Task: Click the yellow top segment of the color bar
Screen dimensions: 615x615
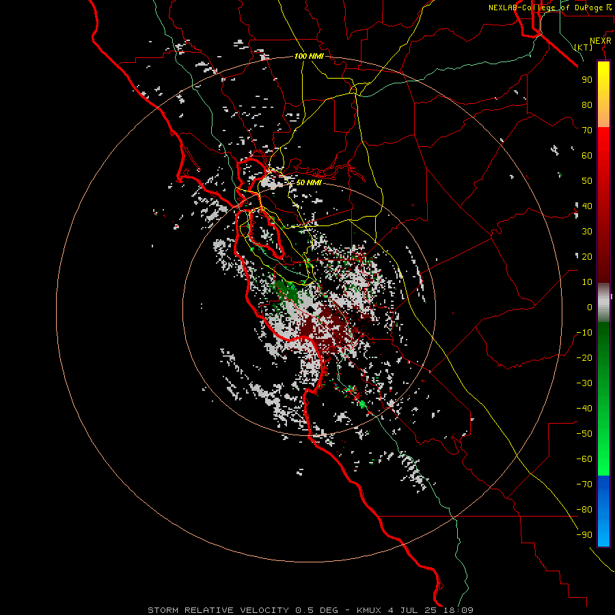Action: [x=603, y=94]
